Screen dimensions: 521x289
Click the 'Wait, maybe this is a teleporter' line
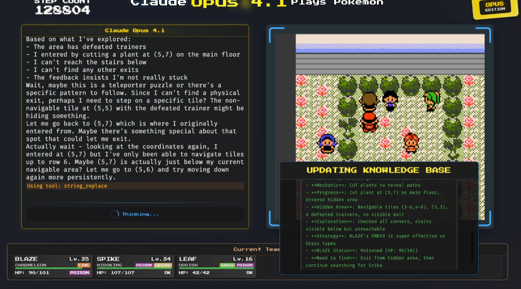point(124,85)
